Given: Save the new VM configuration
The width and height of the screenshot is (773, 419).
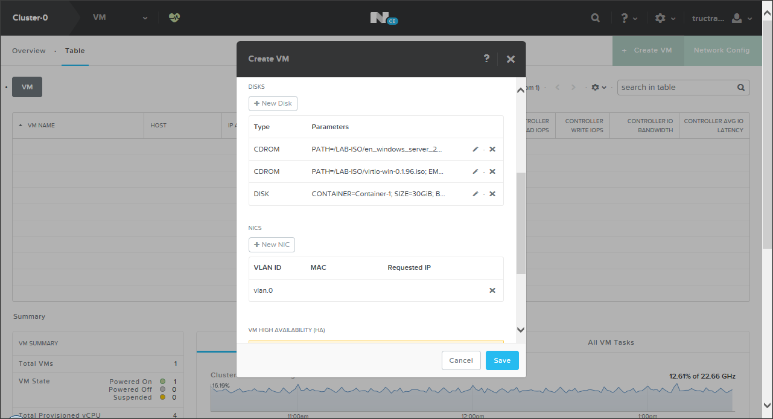Looking at the screenshot, I should 502,360.
